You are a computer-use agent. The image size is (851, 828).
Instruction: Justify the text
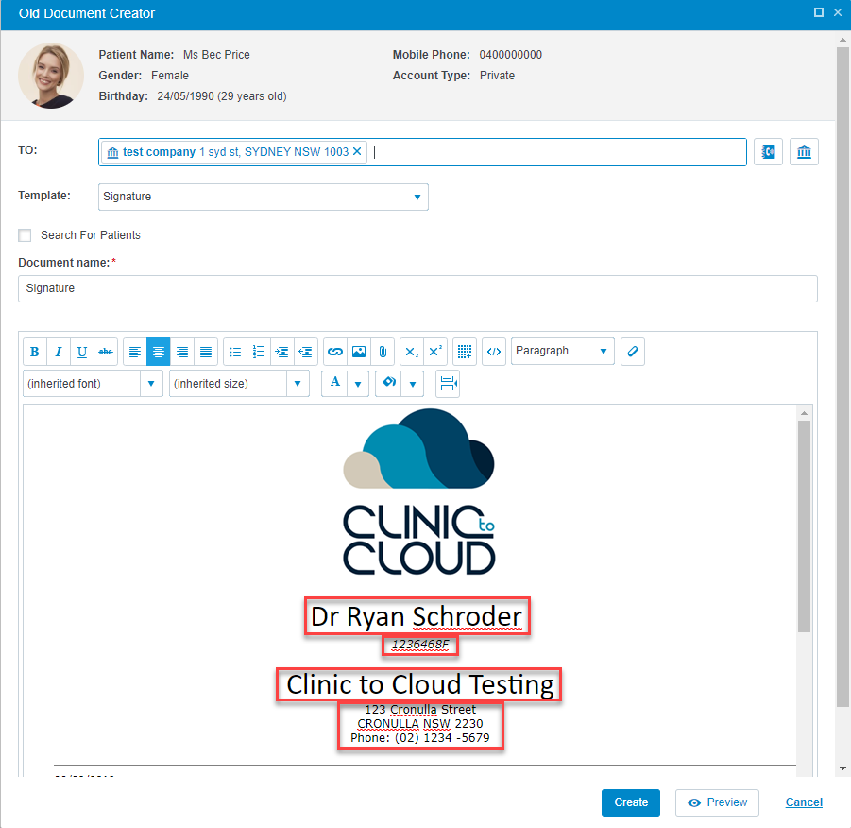(x=206, y=352)
